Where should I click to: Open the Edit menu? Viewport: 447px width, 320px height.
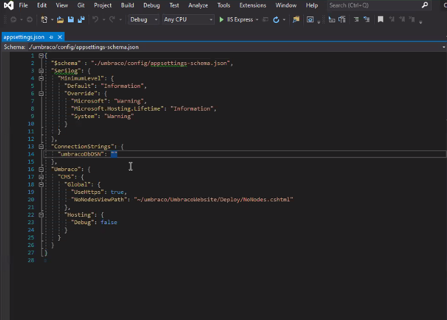point(42,5)
